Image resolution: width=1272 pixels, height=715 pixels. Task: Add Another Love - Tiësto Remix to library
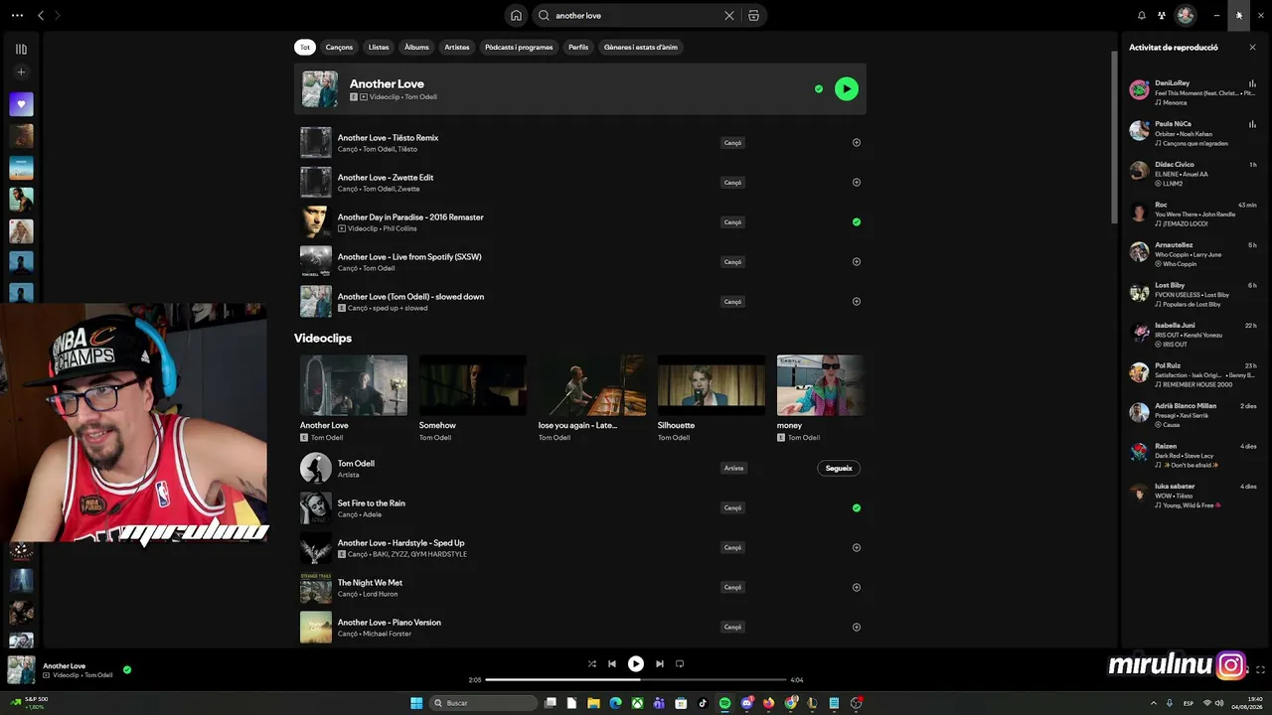tap(857, 143)
